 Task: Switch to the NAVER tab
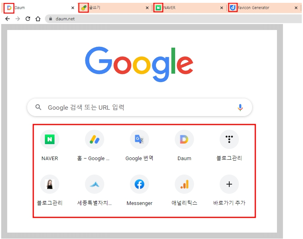189,8
